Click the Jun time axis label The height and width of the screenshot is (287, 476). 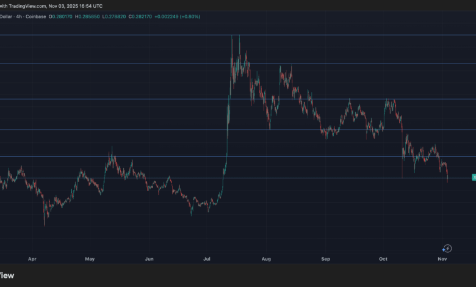[149, 259]
